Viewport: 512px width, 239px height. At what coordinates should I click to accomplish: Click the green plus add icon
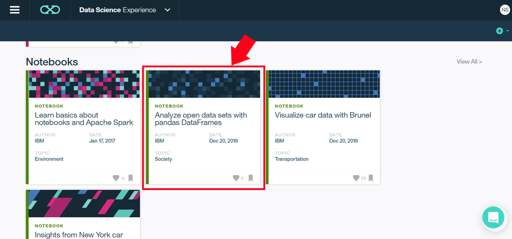coord(499,31)
